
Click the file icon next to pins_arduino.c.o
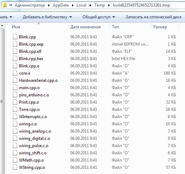15,95
